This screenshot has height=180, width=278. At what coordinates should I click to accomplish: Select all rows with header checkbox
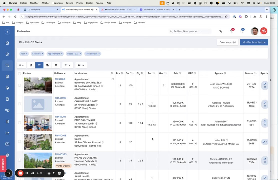pos(19,73)
